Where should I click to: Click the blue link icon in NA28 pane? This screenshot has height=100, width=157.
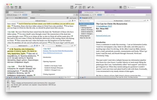(35, 46)
